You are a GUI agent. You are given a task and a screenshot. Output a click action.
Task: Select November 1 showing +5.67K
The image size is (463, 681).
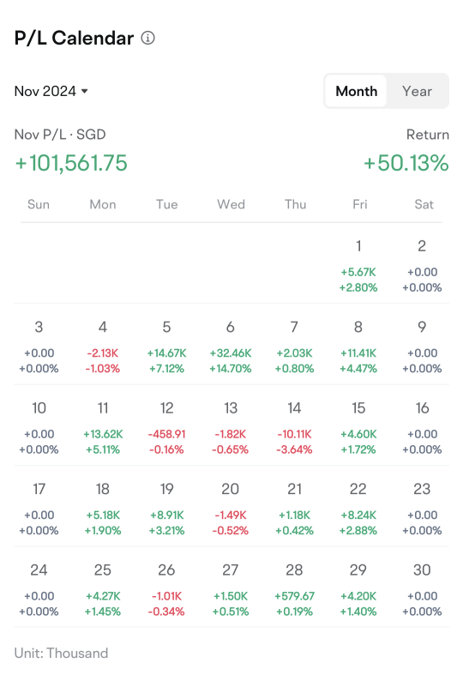tap(358, 266)
